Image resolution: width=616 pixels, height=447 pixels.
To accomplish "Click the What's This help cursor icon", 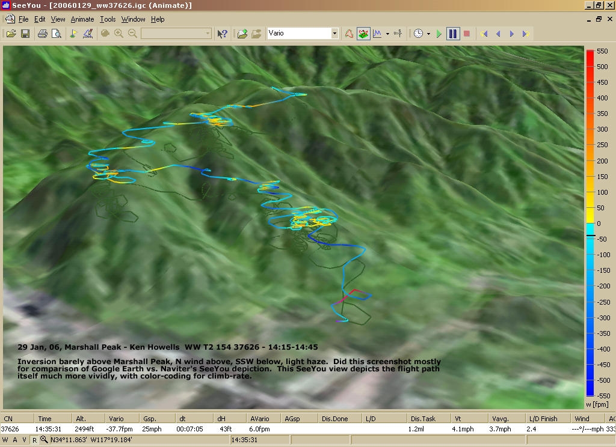I will tap(223, 34).
